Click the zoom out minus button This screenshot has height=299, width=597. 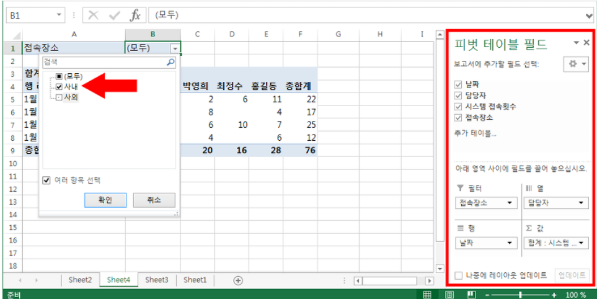(x=488, y=295)
